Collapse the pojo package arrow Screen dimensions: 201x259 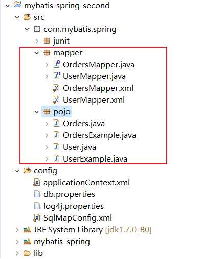pyautogui.click(x=37, y=112)
